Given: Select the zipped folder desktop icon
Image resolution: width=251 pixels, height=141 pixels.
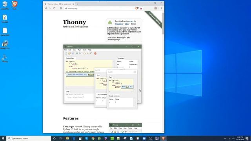Looking at the screenshot, I should [5, 18].
